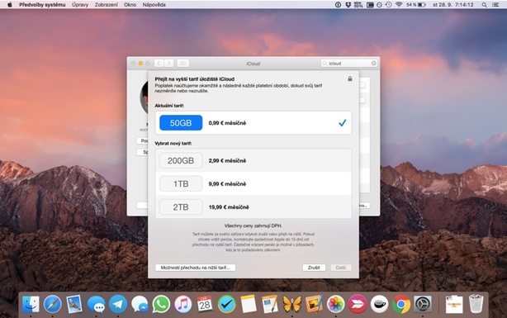Viewport: 507px width, 318px height.
Task: Open Pages from the Dock
Action: [x=270, y=304]
